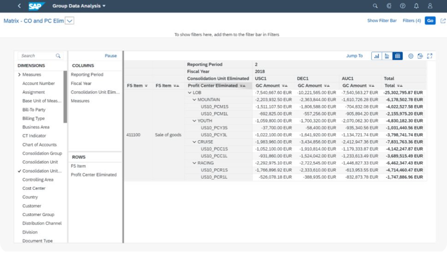The image size is (447, 253).
Task: Enter full screen mode for table
Action: 429,56
